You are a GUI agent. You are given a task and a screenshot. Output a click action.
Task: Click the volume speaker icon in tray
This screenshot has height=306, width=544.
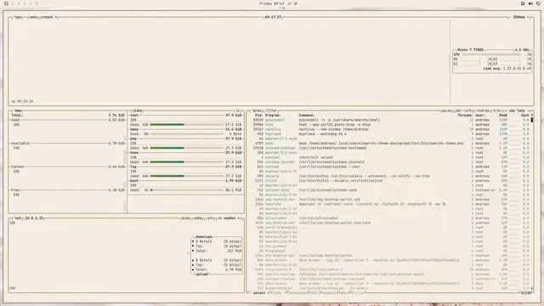coord(530,3)
